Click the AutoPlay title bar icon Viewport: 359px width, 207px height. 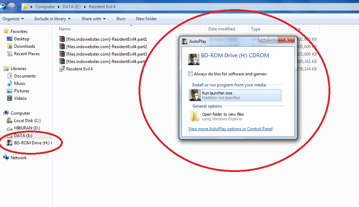click(185, 41)
